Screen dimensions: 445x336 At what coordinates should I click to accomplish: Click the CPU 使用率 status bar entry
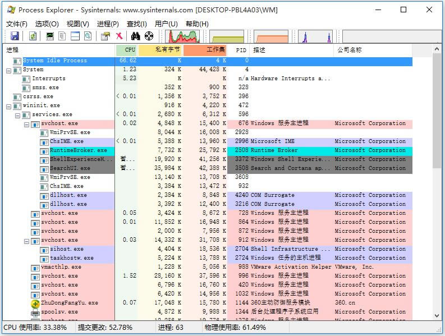click(35, 328)
